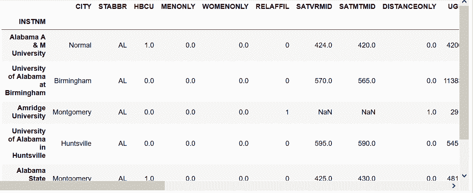Click the horizontal scrollbar thumb
Viewport: 473px width, 193px height.
[x=83, y=186]
